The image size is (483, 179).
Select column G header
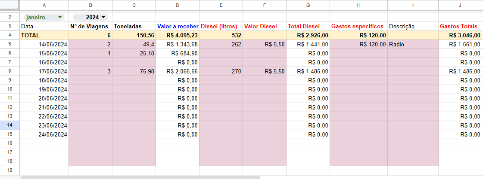point(308,5)
